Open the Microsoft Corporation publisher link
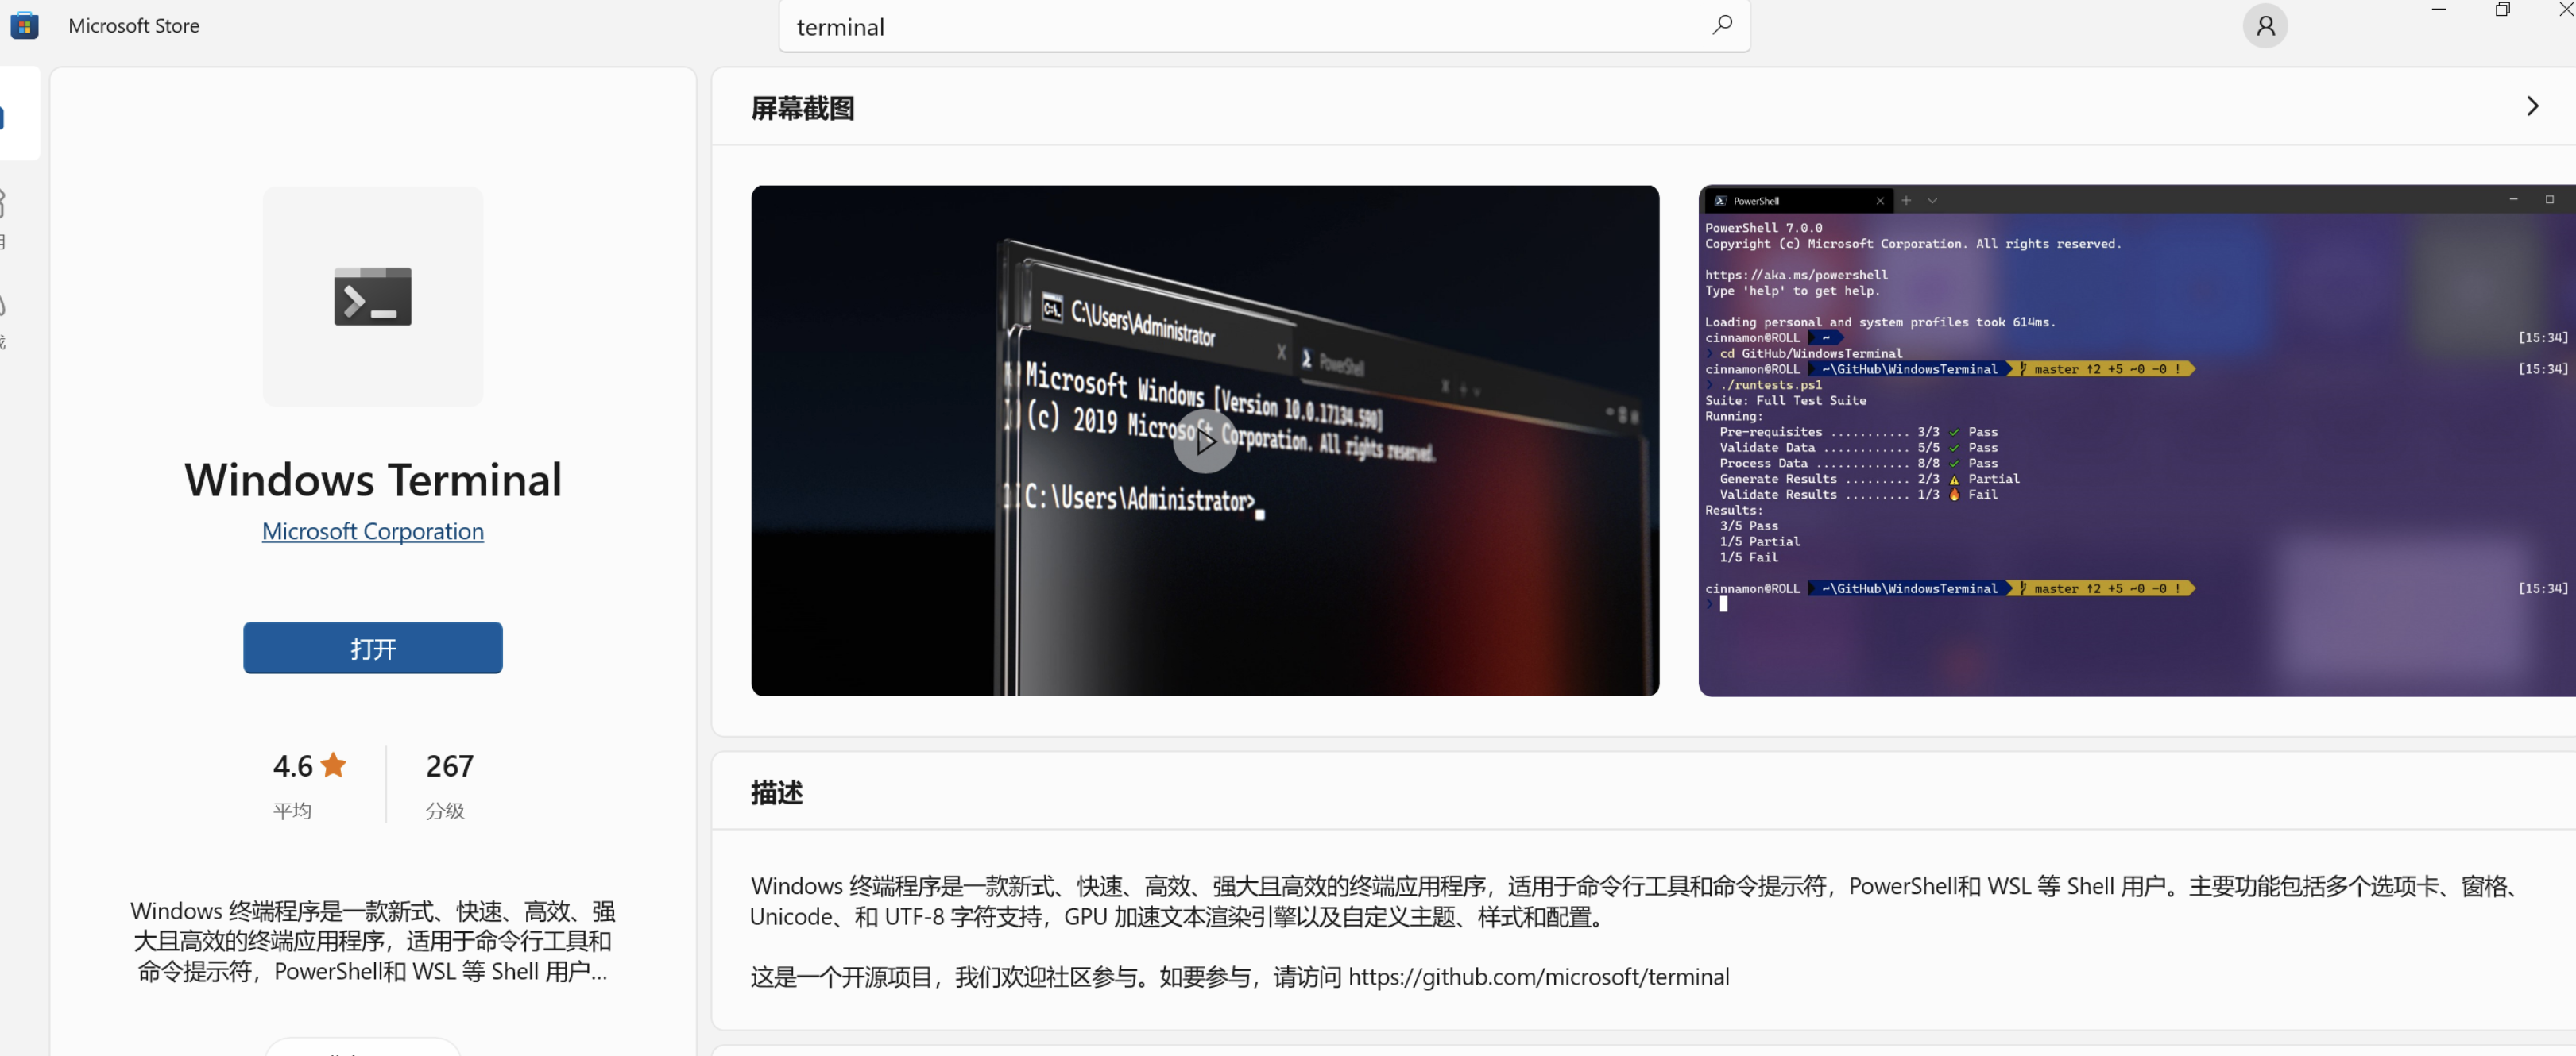Image resolution: width=2576 pixels, height=1056 pixels. click(373, 531)
